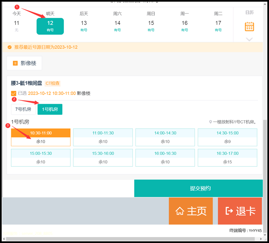Click the red step marker numbered 3
This screenshot has height=243, width=269.
pos(8,126)
